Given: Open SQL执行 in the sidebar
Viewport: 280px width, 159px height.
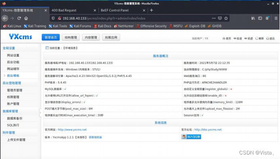Looking at the screenshot, I should (x=13, y=125).
